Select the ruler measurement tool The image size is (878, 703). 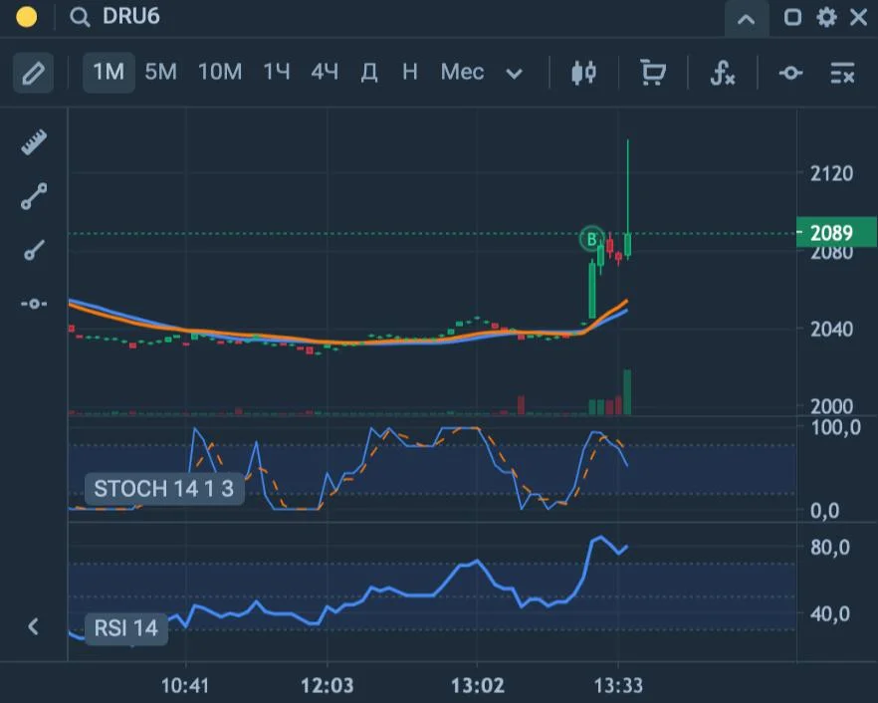pyautogui.click(x=34, y=142)
